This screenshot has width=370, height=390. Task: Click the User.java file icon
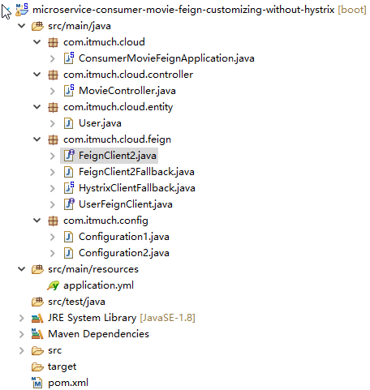pyautogui.click(x=68, y=123)
